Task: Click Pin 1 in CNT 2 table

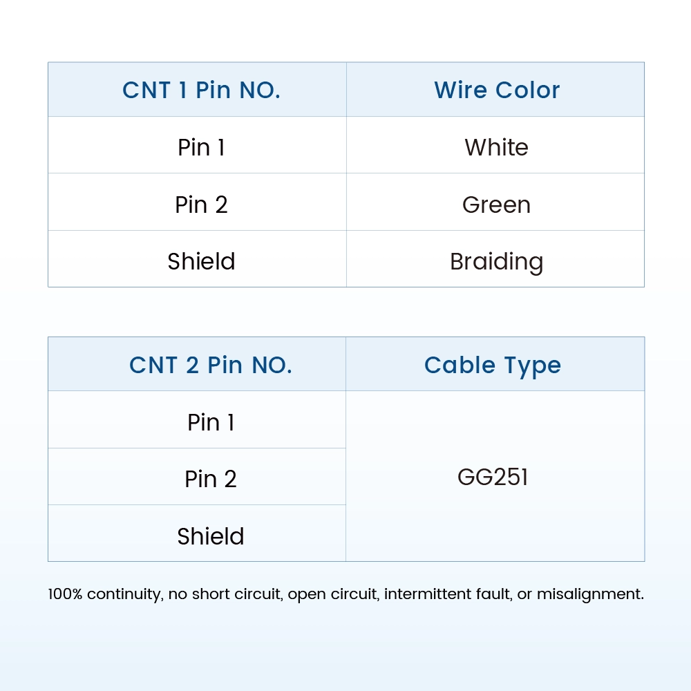Action: tap(211, 422)
